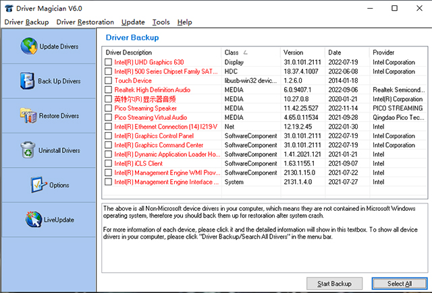Open the Options icon in sidebar
Screen dimensions: 432x293
[38, 185]
